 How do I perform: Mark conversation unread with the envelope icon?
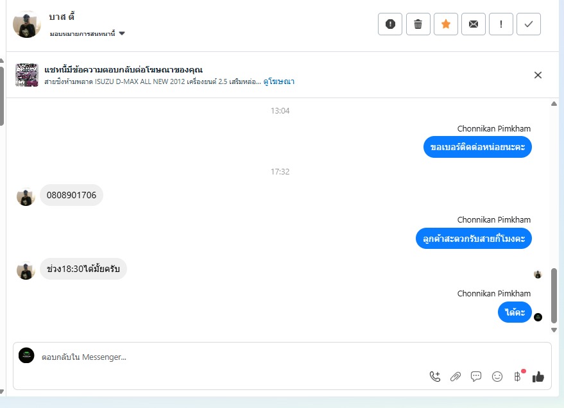tap(474, 24)
